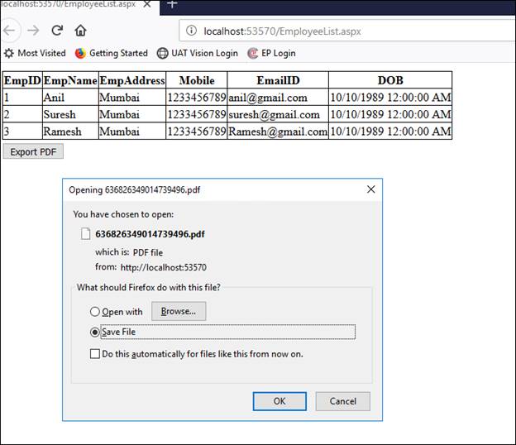Open EP Login bookmark

(272, 53)
